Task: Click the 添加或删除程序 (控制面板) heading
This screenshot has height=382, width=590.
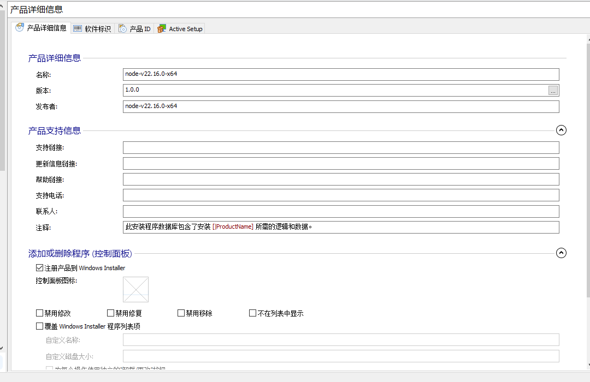Action: coord(80,254)
